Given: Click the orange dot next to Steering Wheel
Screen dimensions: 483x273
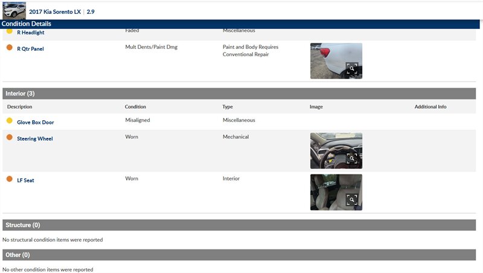Looking at the screenshot, I should pyautogui.click(x=9, y=138).
